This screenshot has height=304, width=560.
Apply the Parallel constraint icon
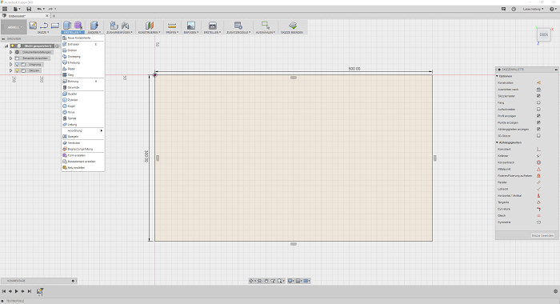tap(538, 182)
